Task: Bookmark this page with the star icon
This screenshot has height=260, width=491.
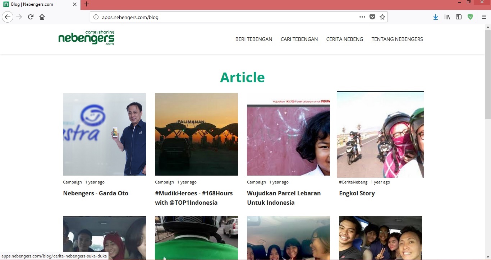Action: pyautogui.click(x=382, y=17)
